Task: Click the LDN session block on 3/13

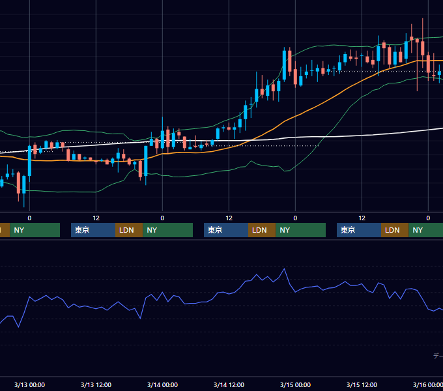Action: coord(129,230)
